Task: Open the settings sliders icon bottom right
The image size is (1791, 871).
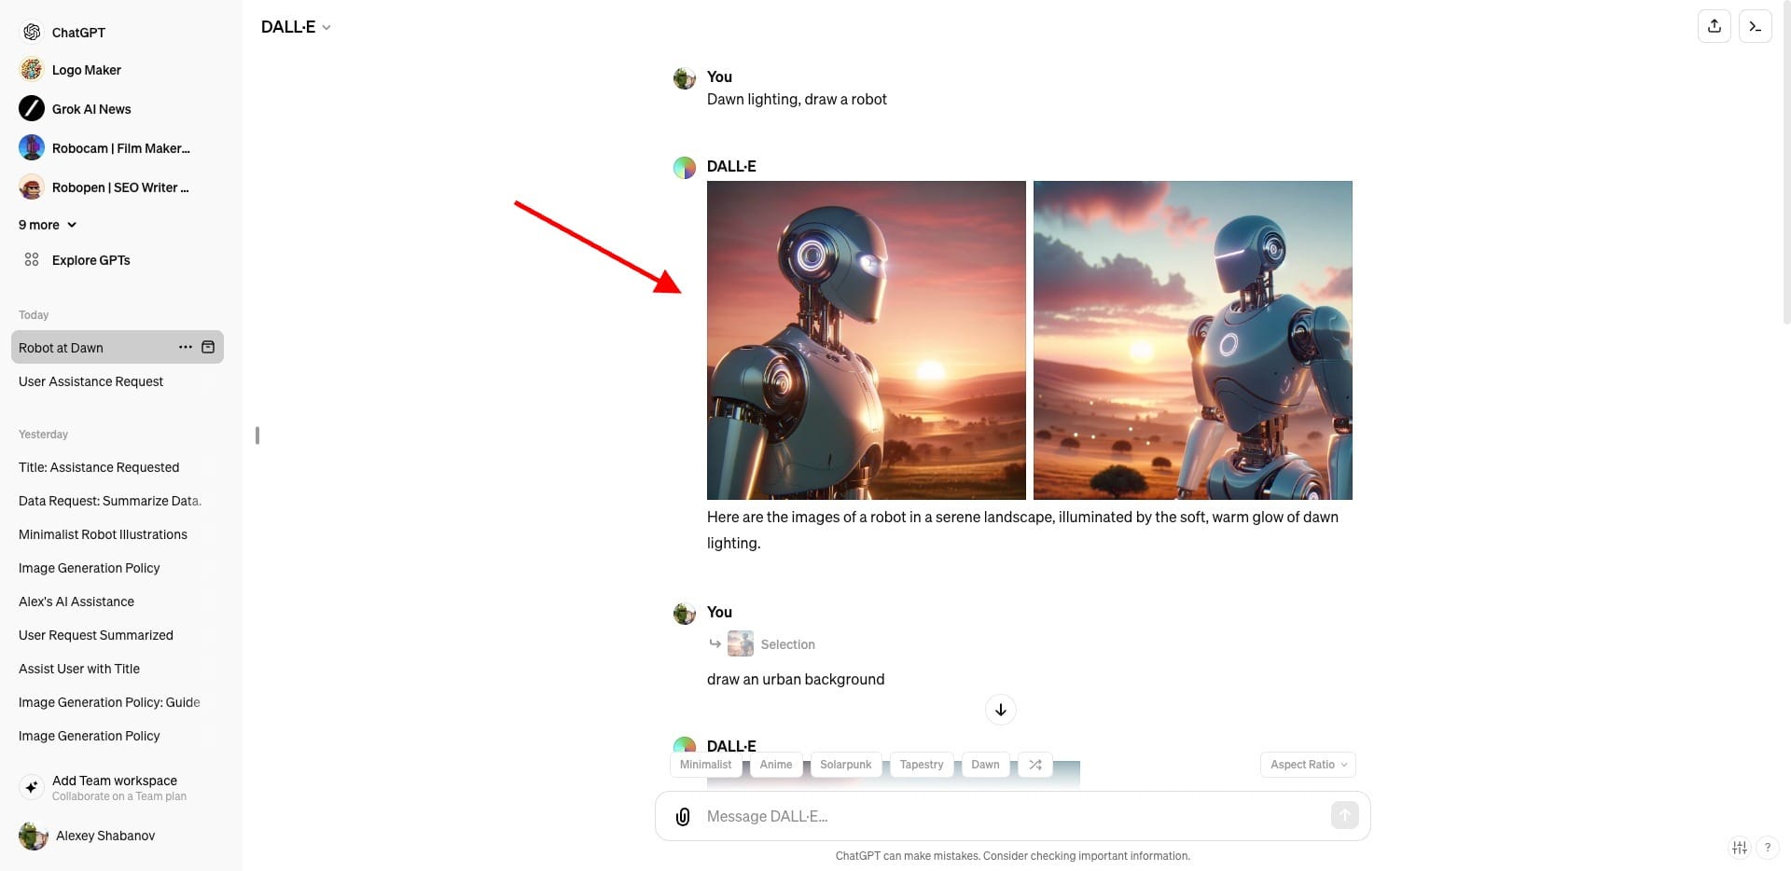Action: pyautogui.click(x=1740, y=848)
